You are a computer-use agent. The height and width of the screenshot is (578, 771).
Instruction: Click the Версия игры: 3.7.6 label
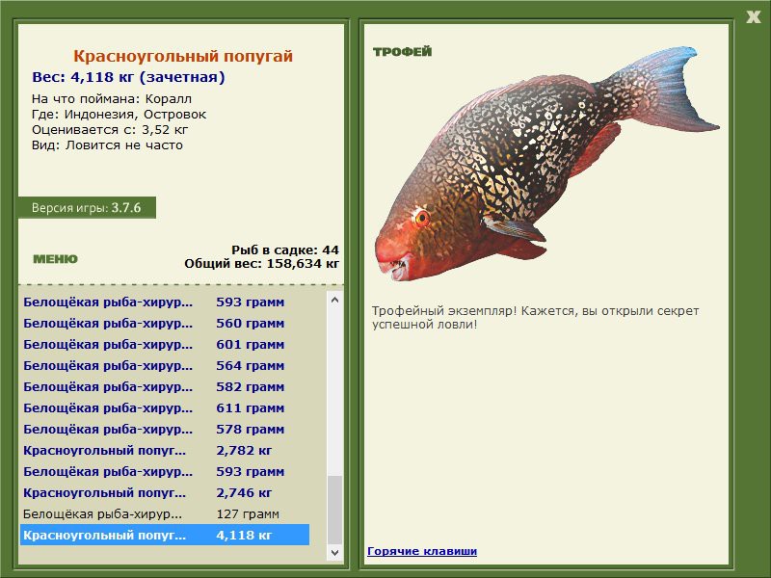pyautogui.click(x=86, y=207)
